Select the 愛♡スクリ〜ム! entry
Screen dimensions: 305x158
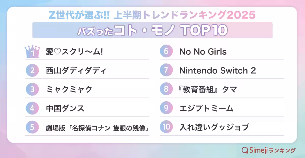coord(74,52)
